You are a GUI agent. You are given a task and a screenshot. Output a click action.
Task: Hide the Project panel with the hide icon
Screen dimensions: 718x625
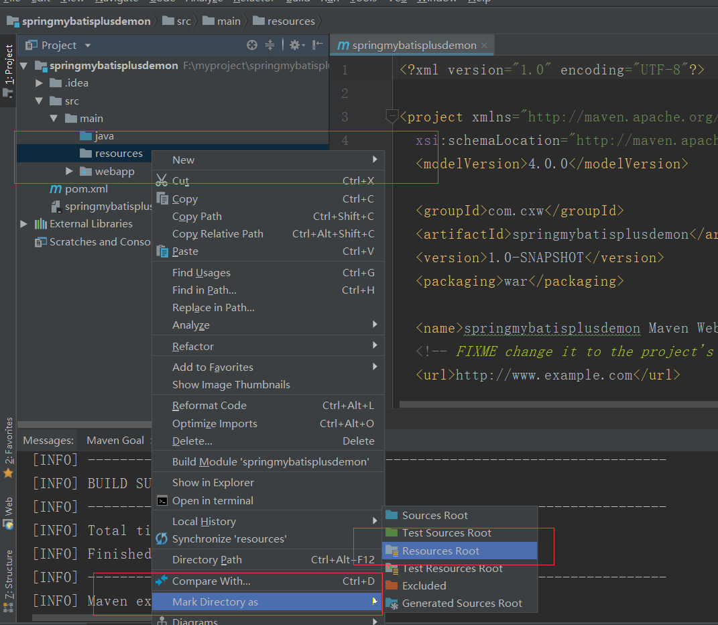point(318,45)
